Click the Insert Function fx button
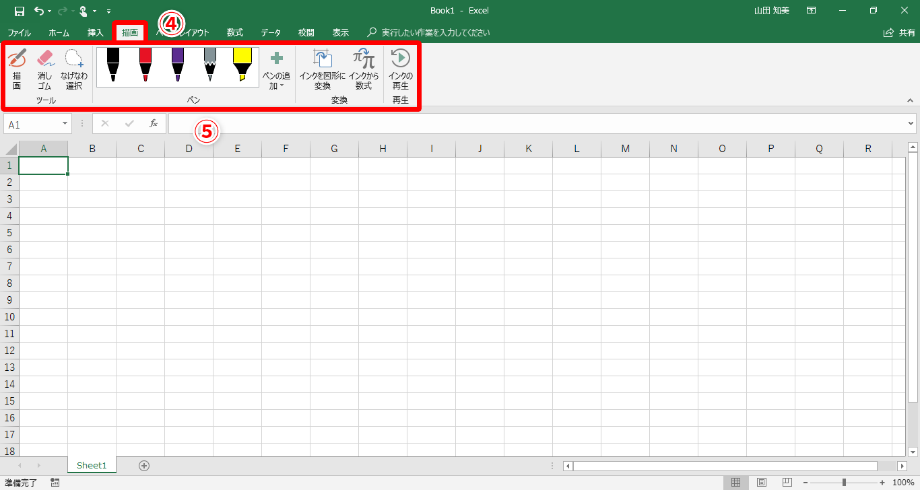The height and width of the screenshot is (490, 920). (x=154, y=124)
